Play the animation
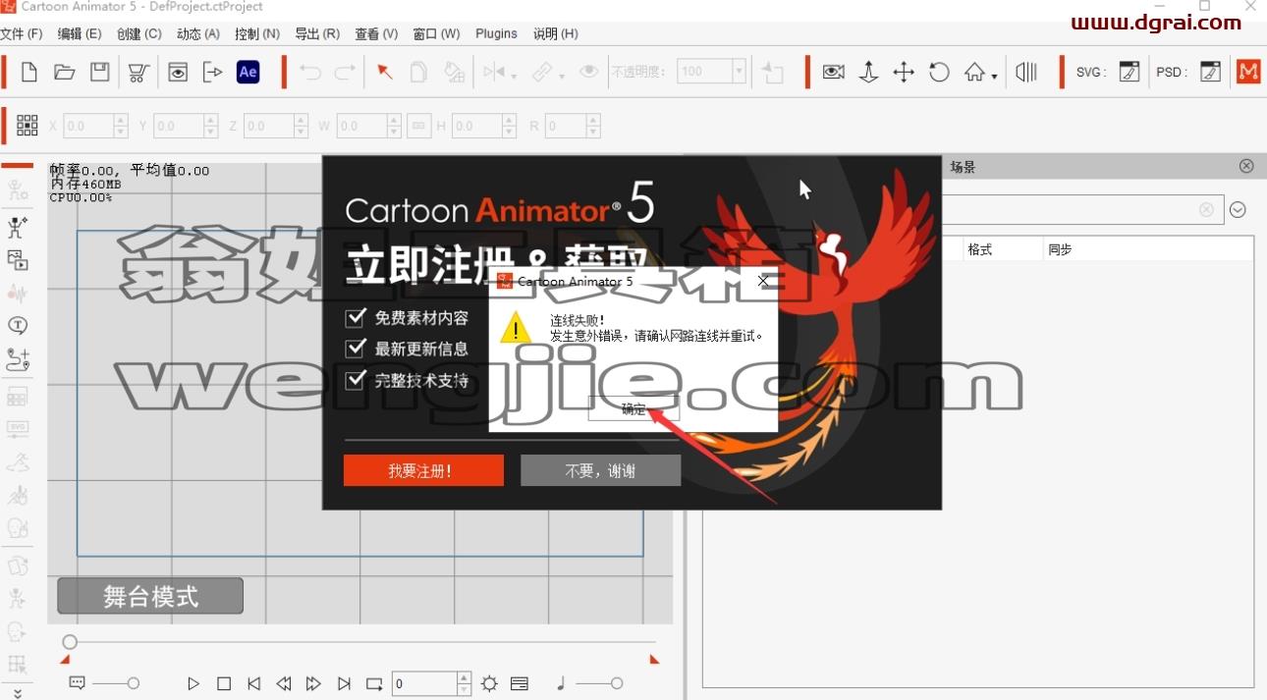The height and width of the screenshot is (700, 1267). tap(193, 683)
